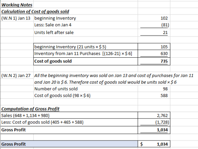Select the 'Working Notes' heading cell
Image resolution: width=198 pixels, height=149 pixels.
(x=17, y=5)
